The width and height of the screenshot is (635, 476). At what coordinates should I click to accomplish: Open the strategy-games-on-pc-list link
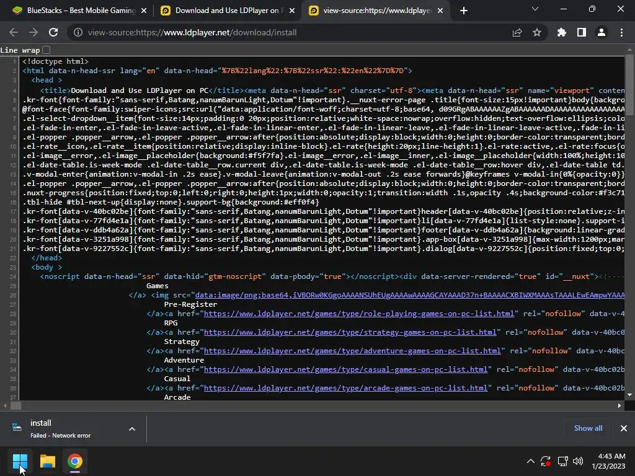(x=350, y=332)
